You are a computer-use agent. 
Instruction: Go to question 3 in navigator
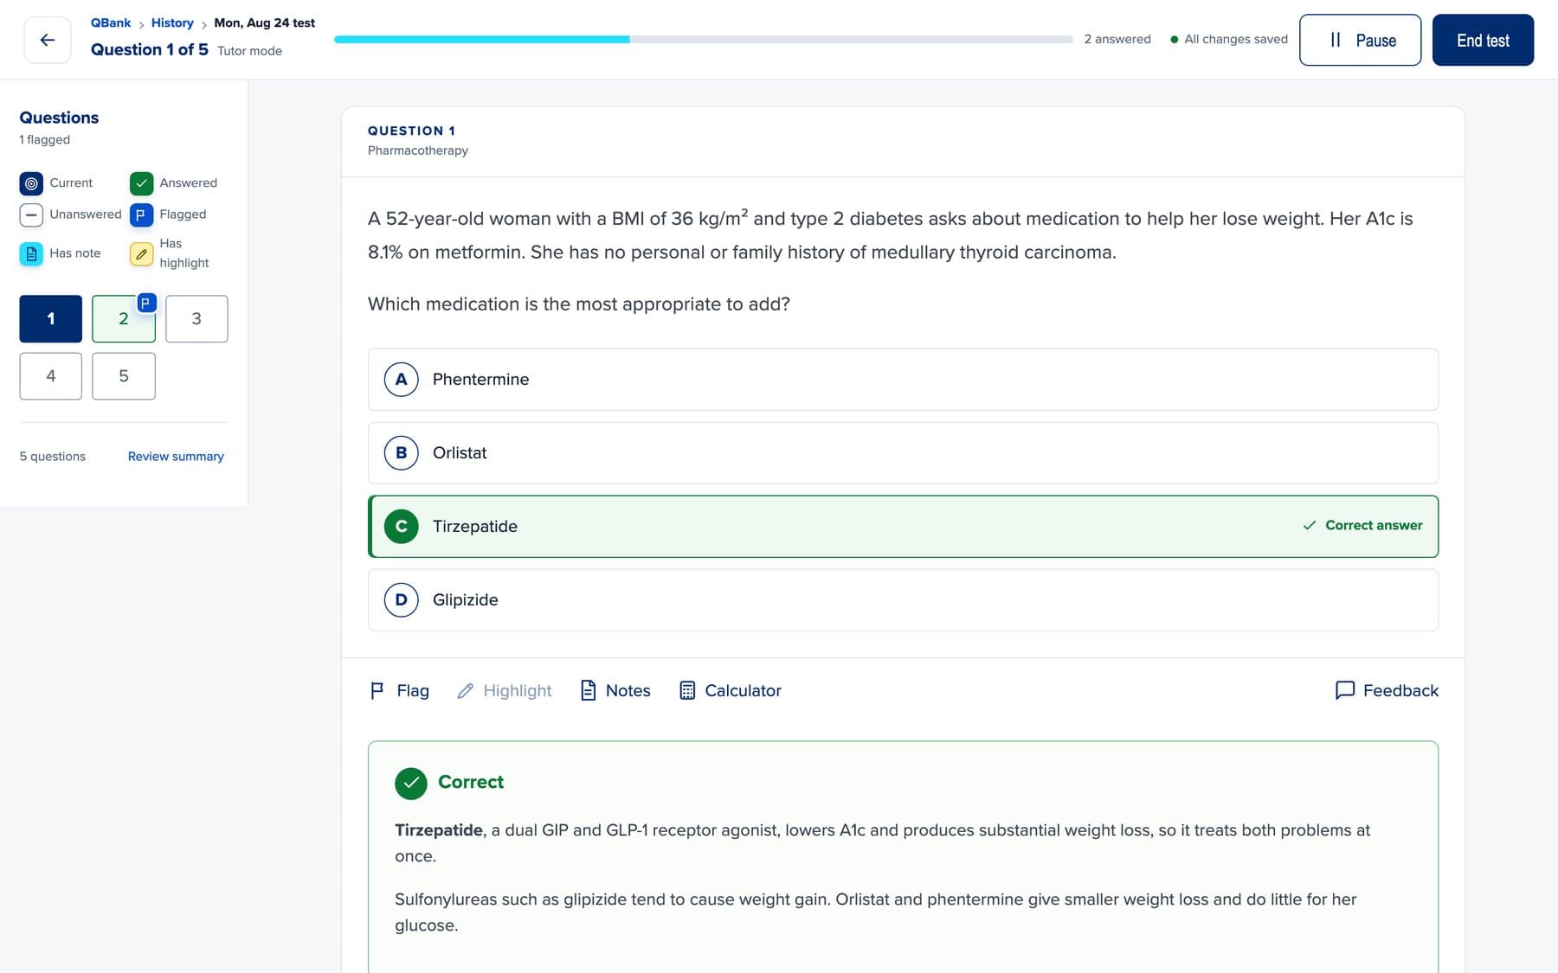point(196,319)
